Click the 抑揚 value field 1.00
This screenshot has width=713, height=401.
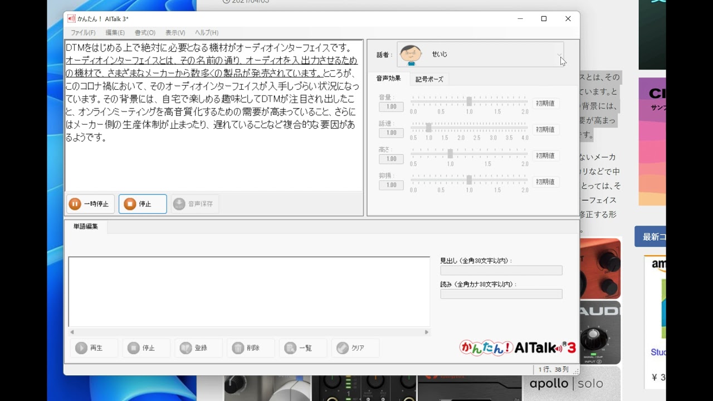coord(391,185)
